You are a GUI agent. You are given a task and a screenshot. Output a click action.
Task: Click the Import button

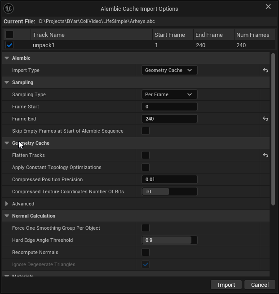(226, 285)
